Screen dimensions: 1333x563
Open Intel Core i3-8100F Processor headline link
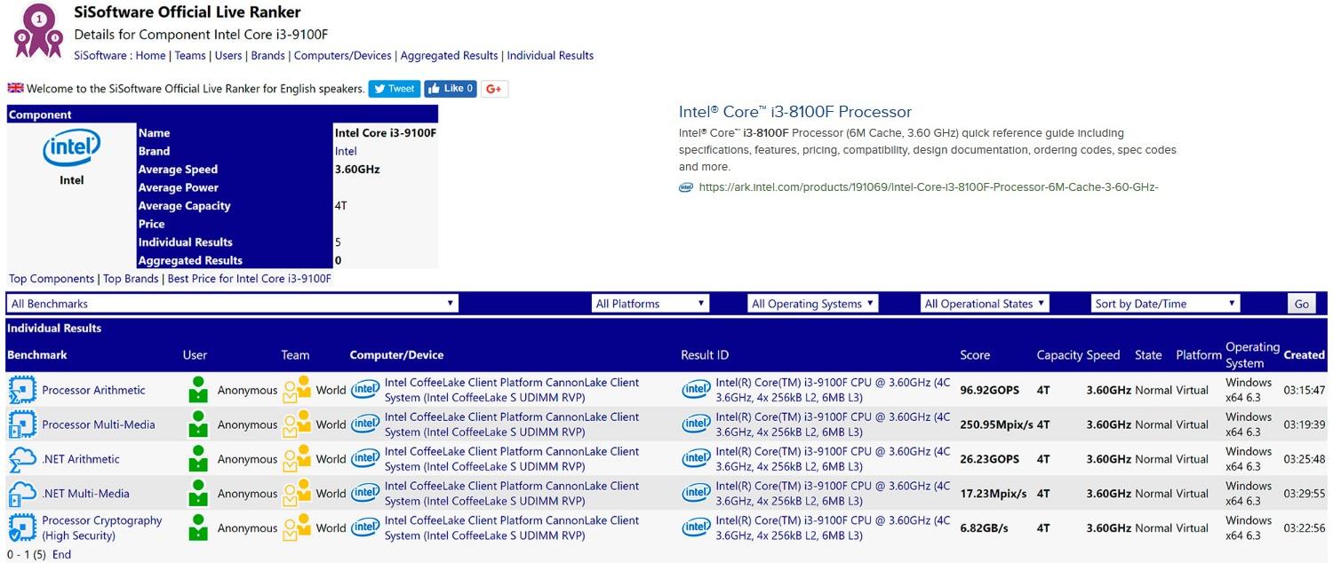(x=795, y=112)
